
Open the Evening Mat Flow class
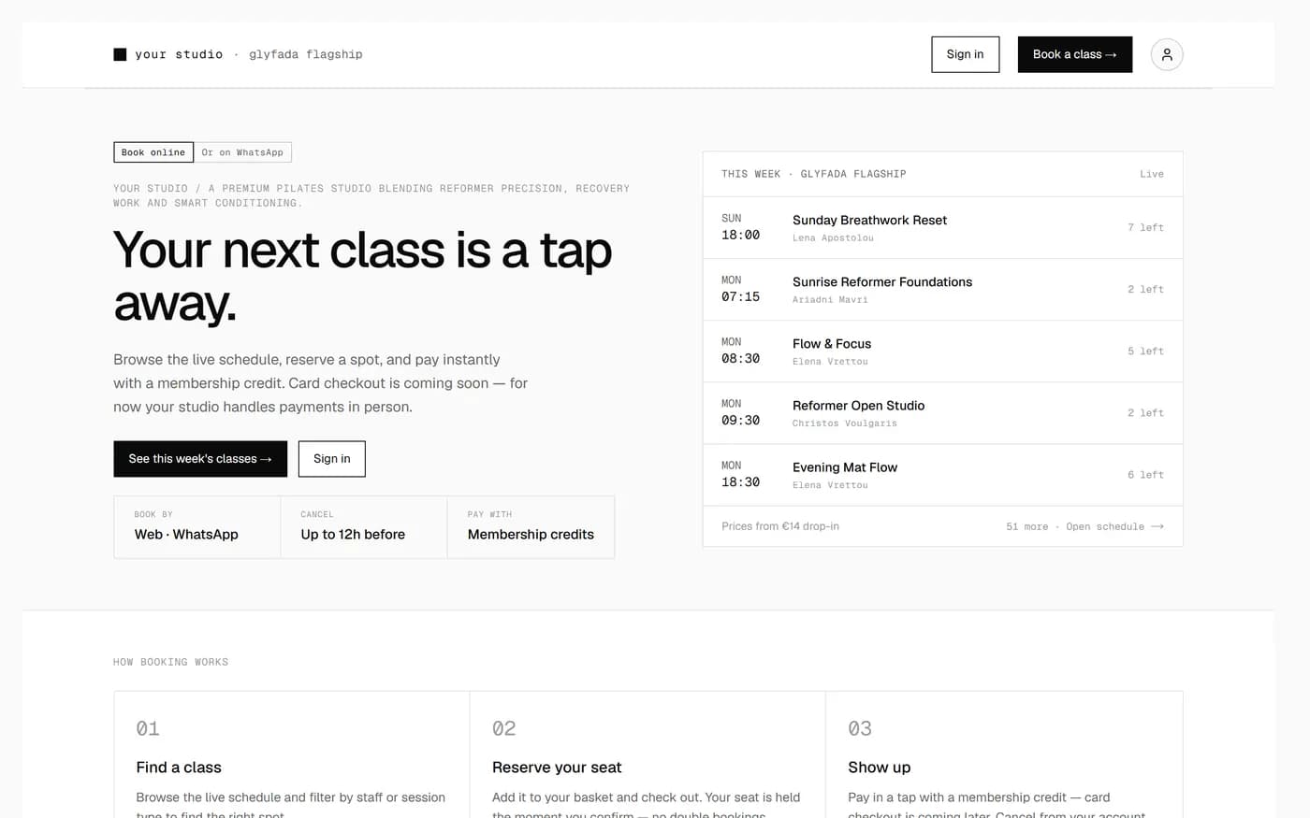942,474
